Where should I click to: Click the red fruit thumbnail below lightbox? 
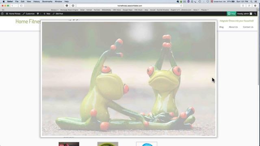pyautogui.click(x=69, y=144)
